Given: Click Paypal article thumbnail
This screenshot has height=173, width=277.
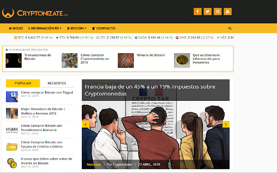Looking at the screenshot, I should (x=12, y=96).
